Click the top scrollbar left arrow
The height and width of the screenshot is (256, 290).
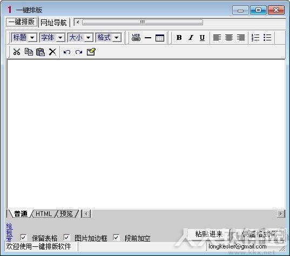(78, 23)
